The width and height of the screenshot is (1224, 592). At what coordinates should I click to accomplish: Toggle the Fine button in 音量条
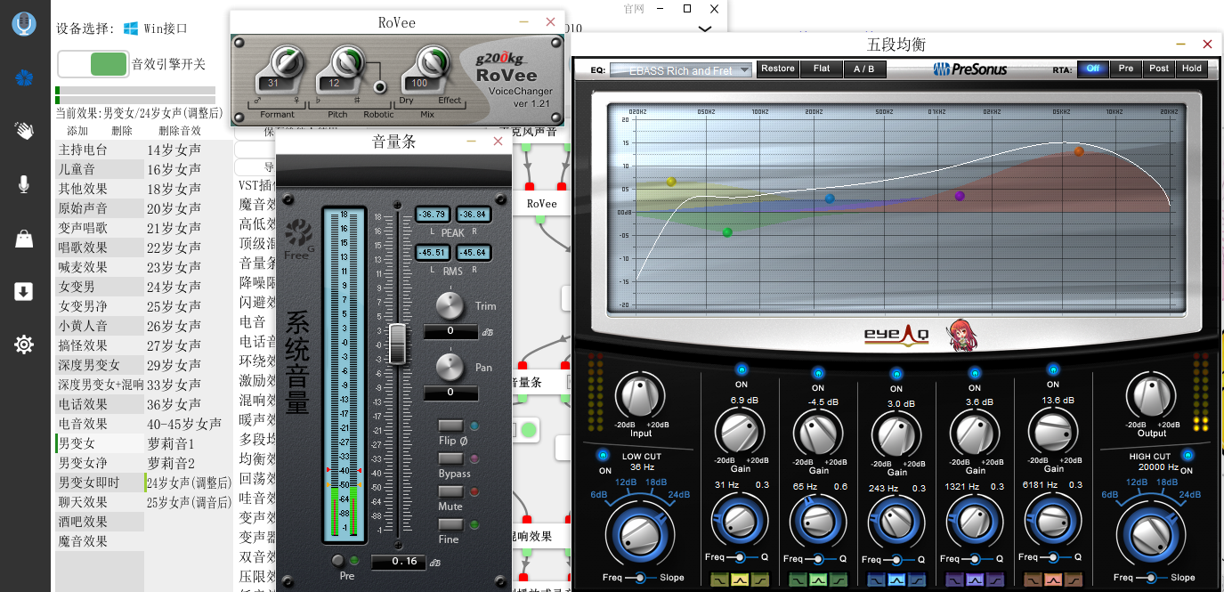450,524
